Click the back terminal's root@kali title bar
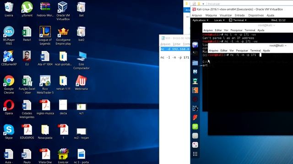 click(x=248, y=25)
